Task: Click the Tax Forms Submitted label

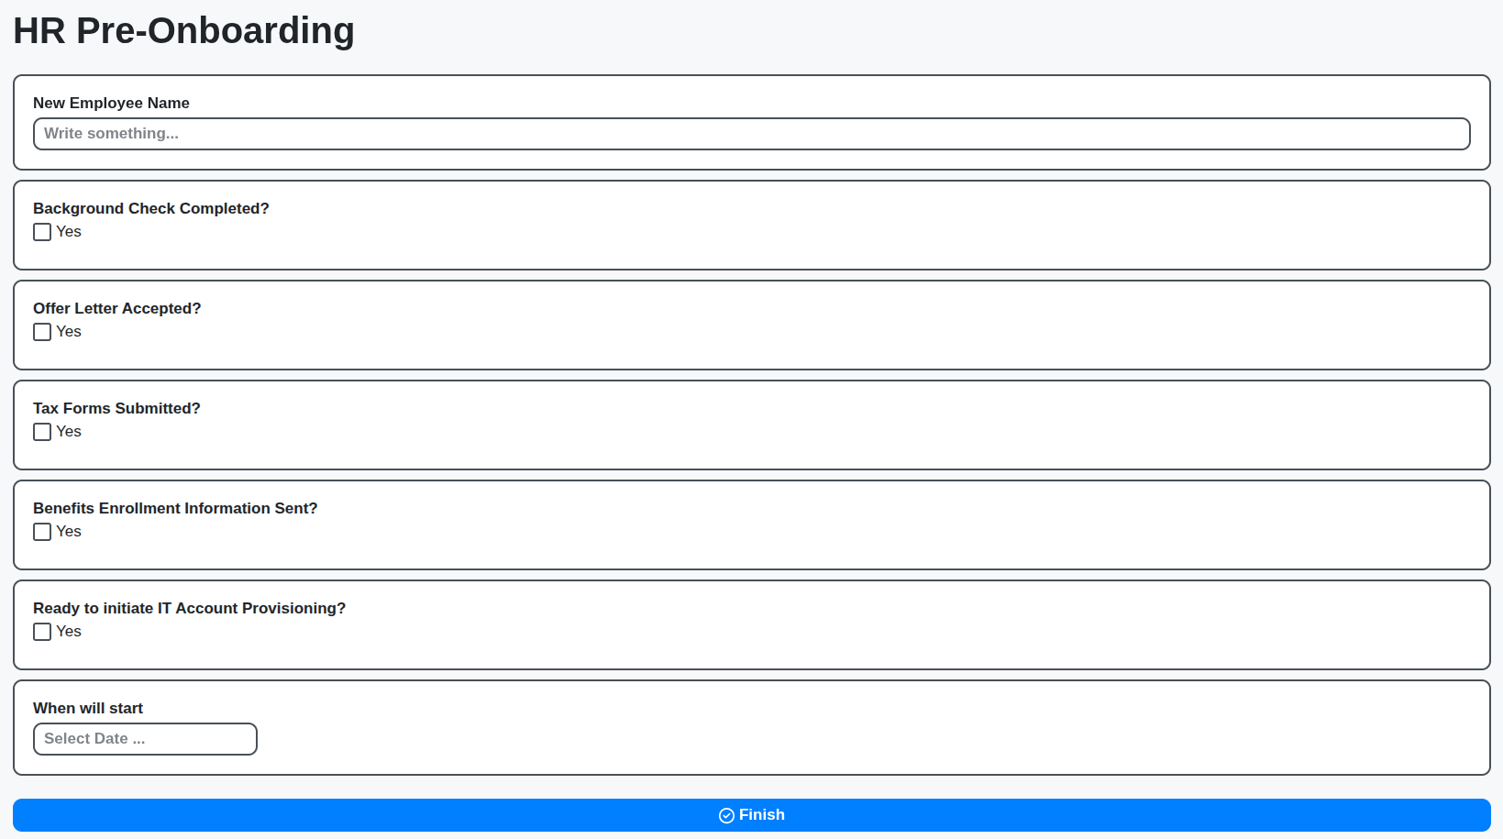Action: point(116,408)
